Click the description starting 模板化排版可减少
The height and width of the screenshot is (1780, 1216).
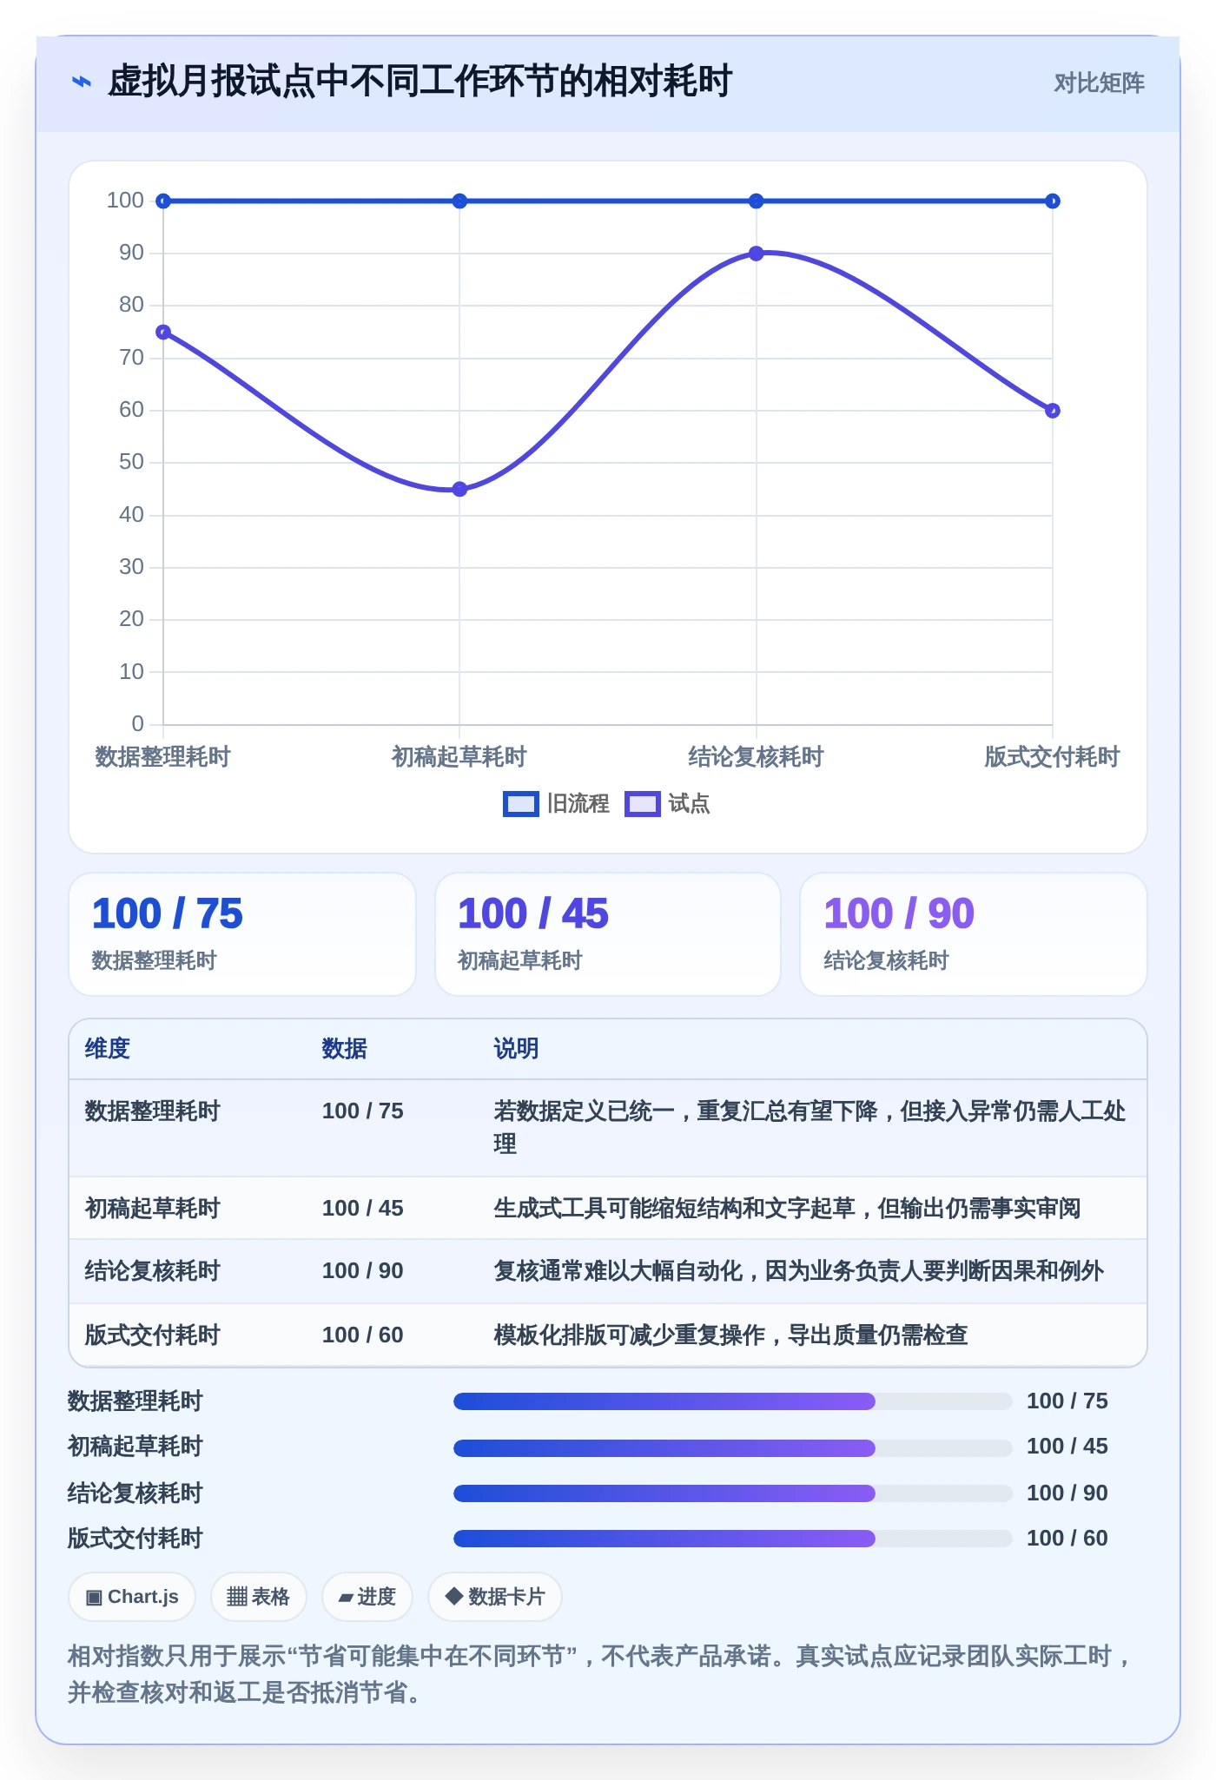point(730,1335)
